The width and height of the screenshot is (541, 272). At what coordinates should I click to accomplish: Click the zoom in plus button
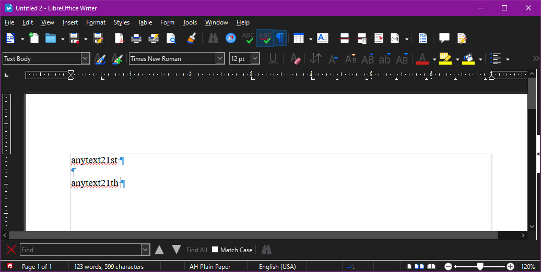coord(510,266)
